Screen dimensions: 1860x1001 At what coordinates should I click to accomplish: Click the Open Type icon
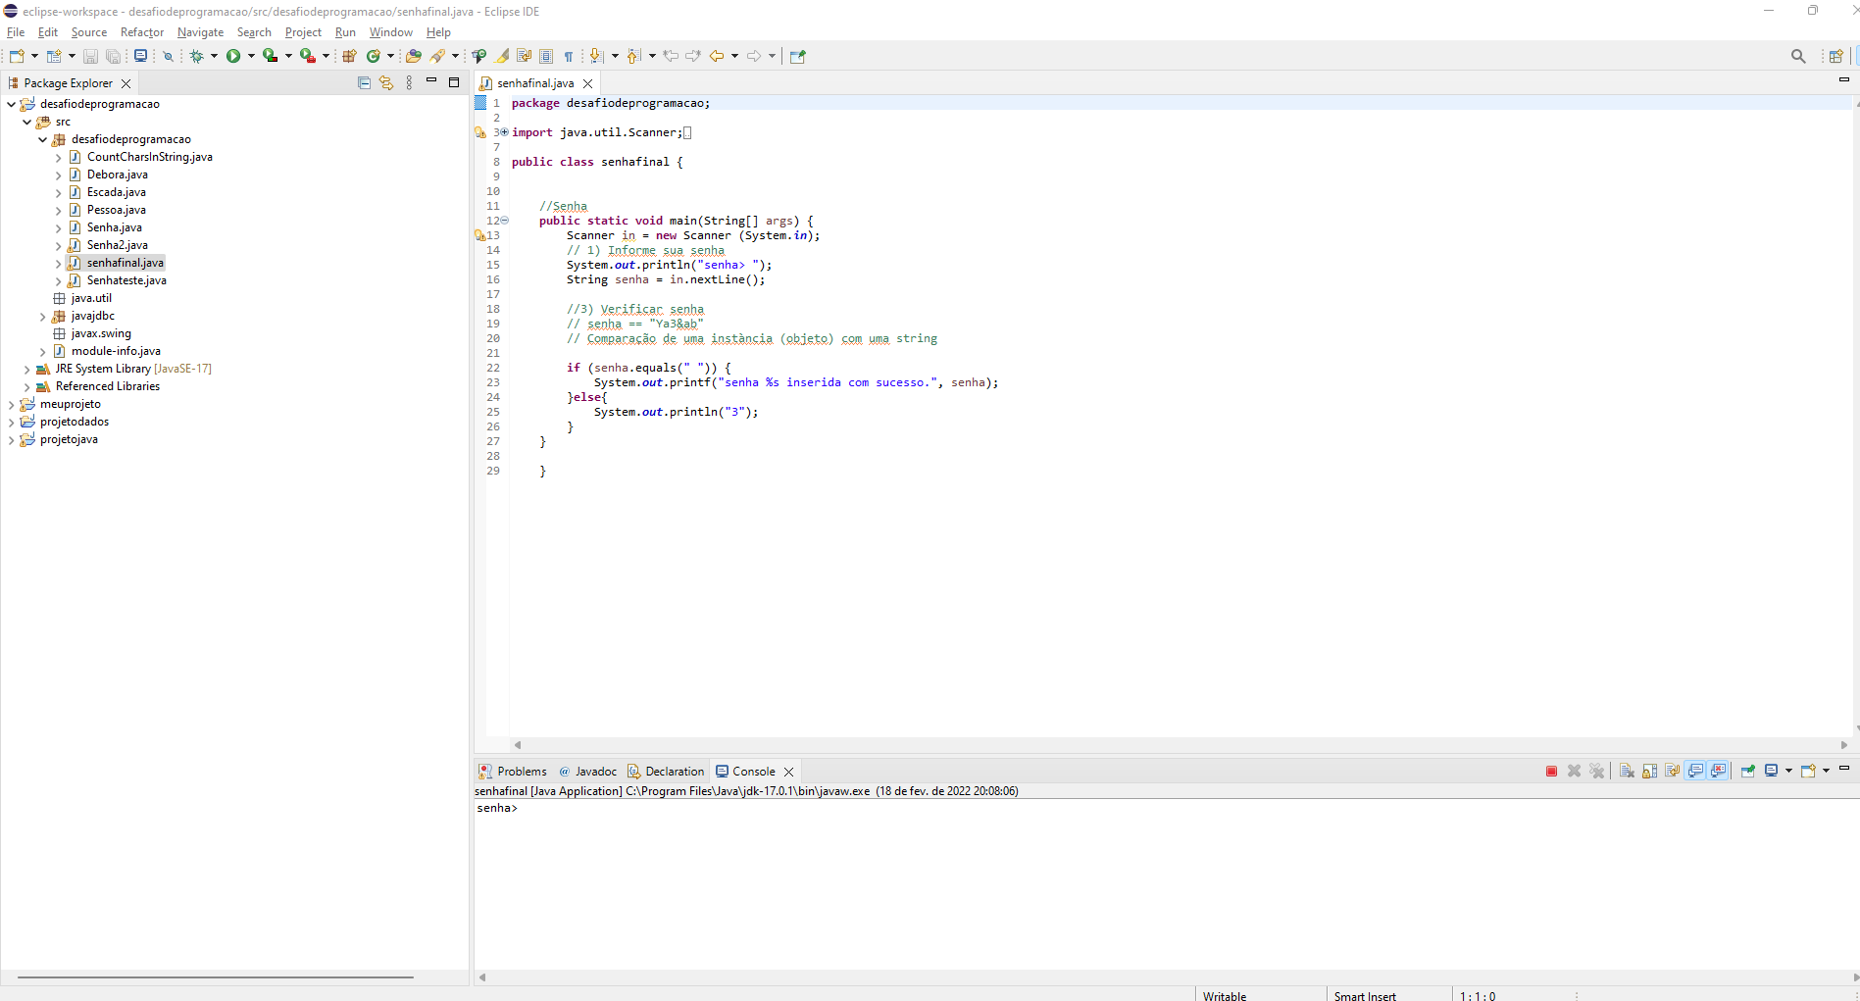coord(413,56)
